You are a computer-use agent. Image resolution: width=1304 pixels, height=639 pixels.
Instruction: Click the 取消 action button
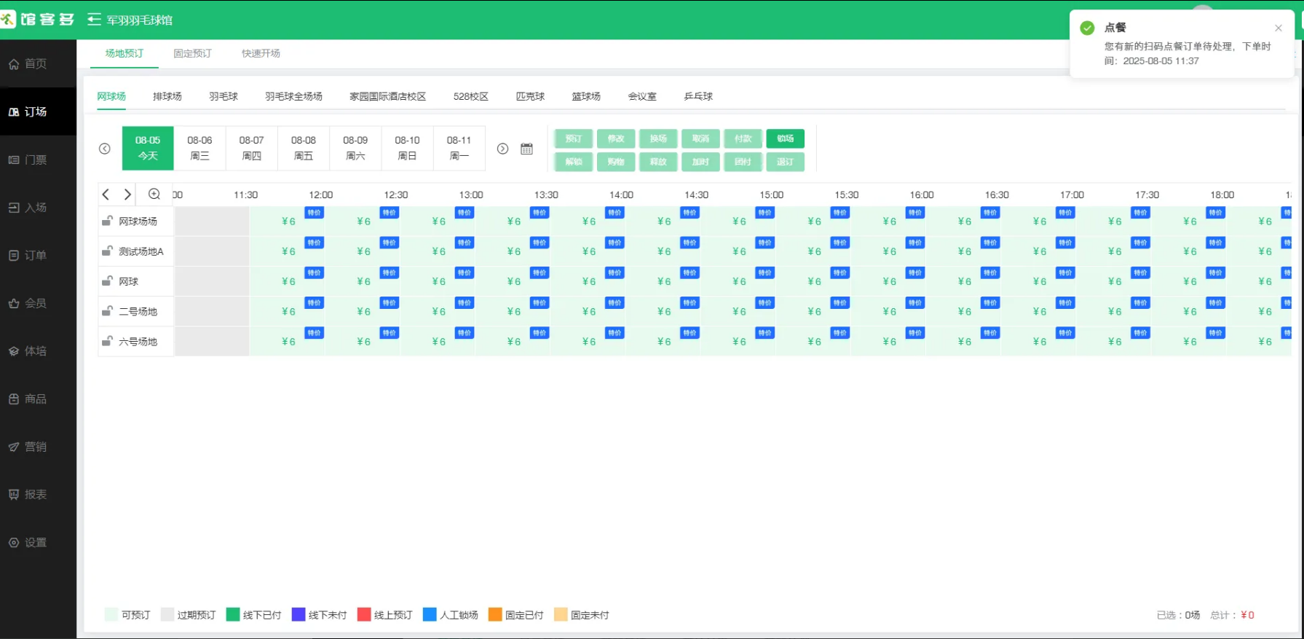pos(700,138)
